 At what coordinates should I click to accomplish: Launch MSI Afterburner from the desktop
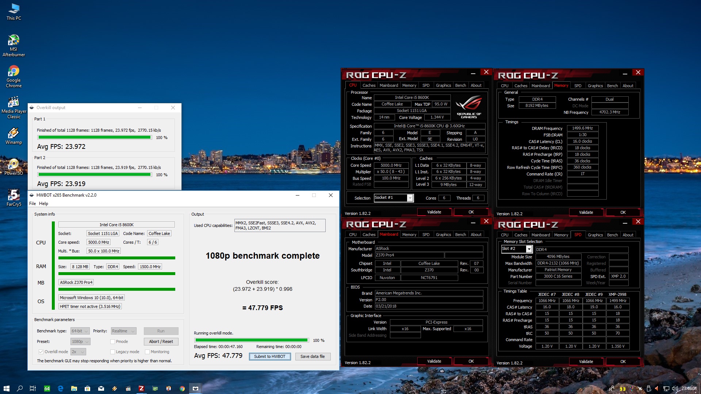point(14,46)
